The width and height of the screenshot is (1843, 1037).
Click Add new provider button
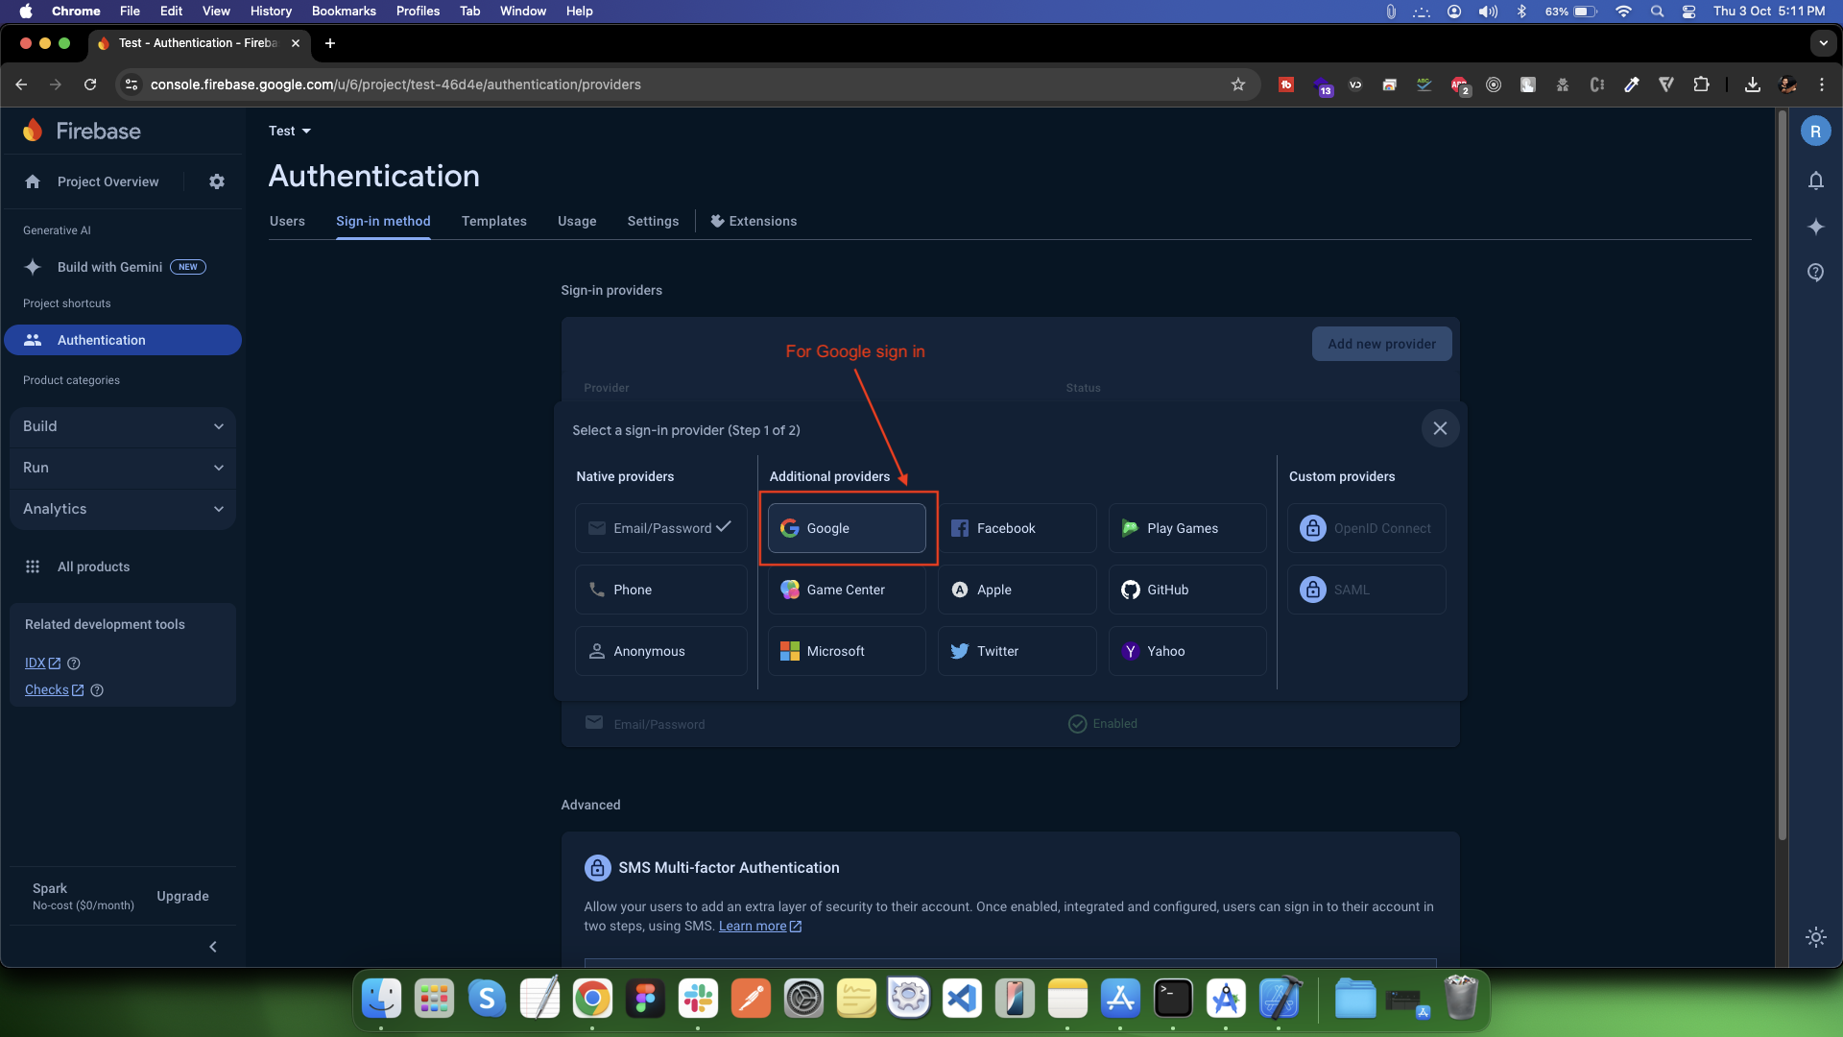click(x=1381, y=343)
